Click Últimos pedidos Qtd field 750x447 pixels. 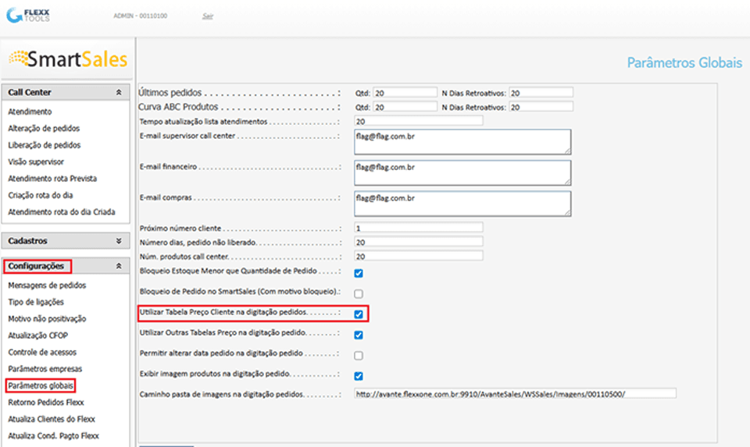coord(405,93)
